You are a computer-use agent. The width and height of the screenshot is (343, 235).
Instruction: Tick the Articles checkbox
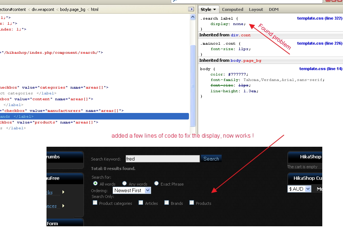tap(141, 203)
